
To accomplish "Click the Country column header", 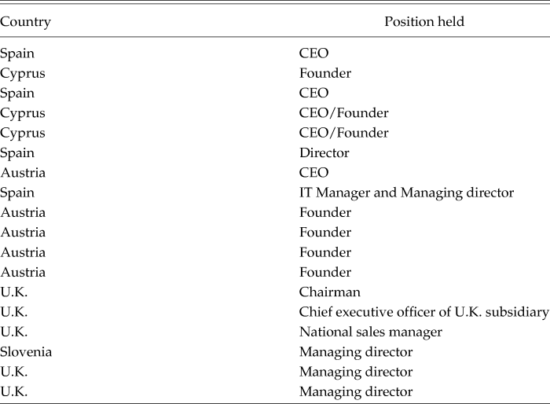I will point(26,22).
